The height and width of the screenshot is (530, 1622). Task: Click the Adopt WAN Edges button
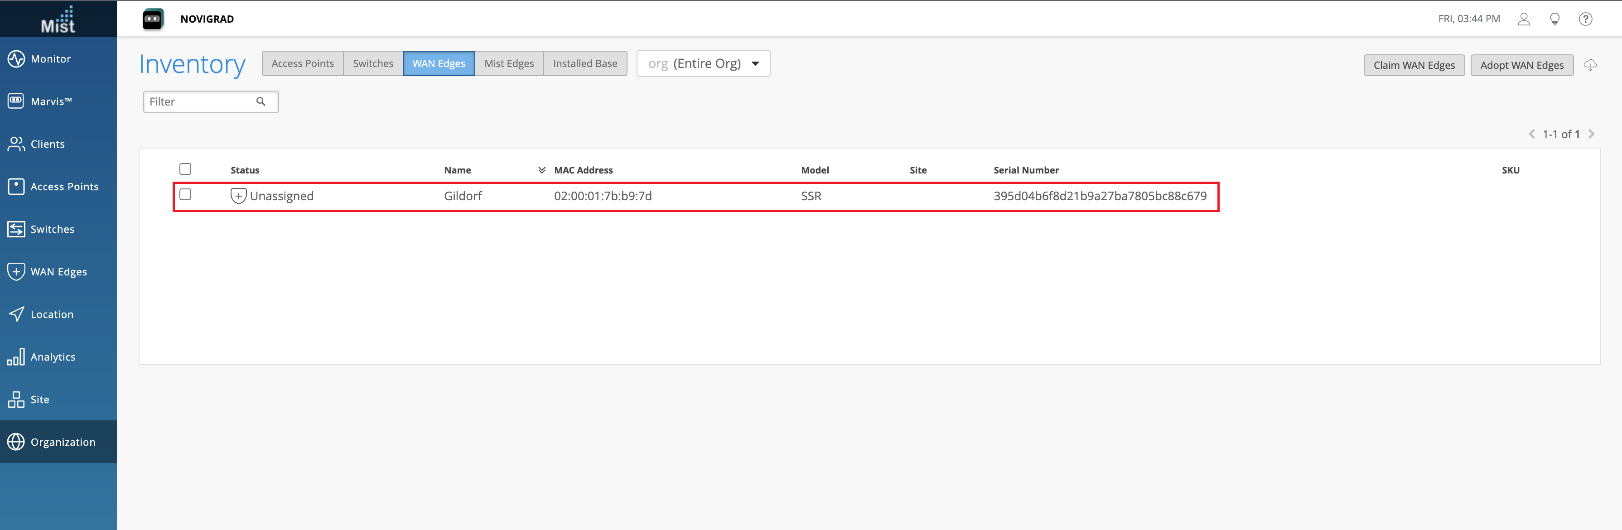tap(1521, 66)
